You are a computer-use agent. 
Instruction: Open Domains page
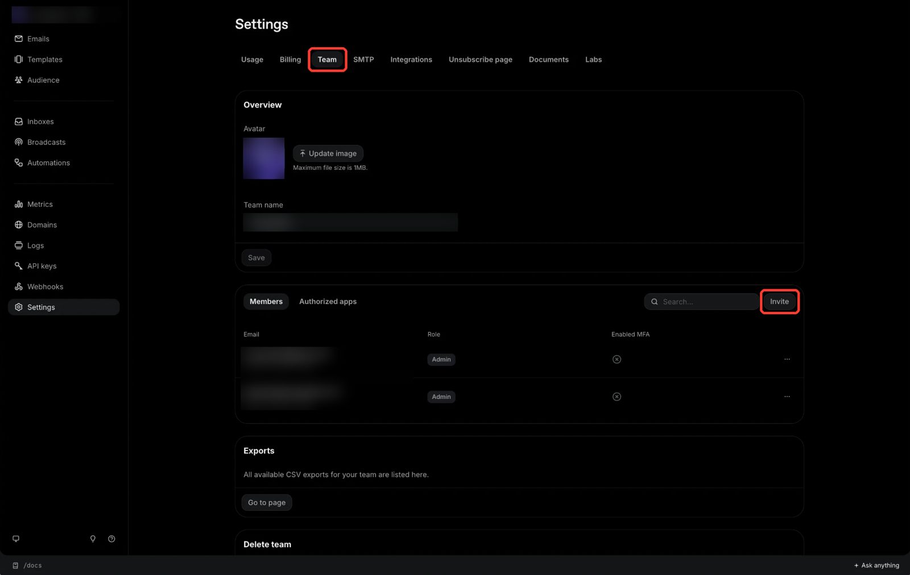36,225
